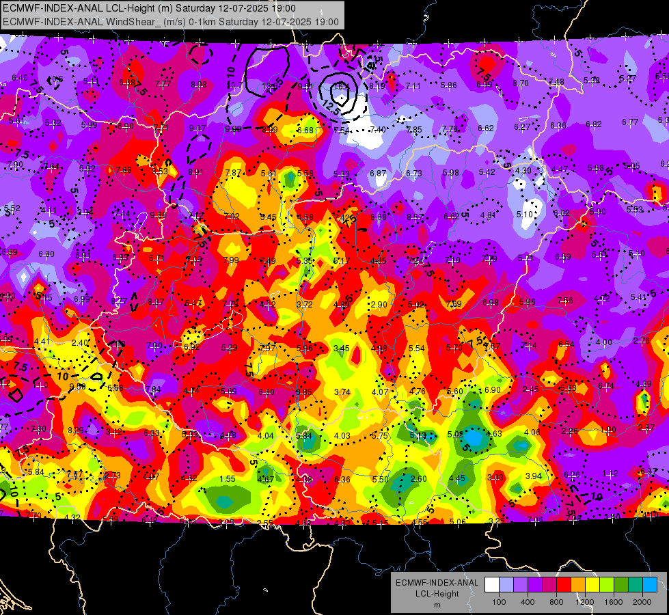Click the teal legend swatch
This screenshot has height=615, width=669.
(636, 585)
